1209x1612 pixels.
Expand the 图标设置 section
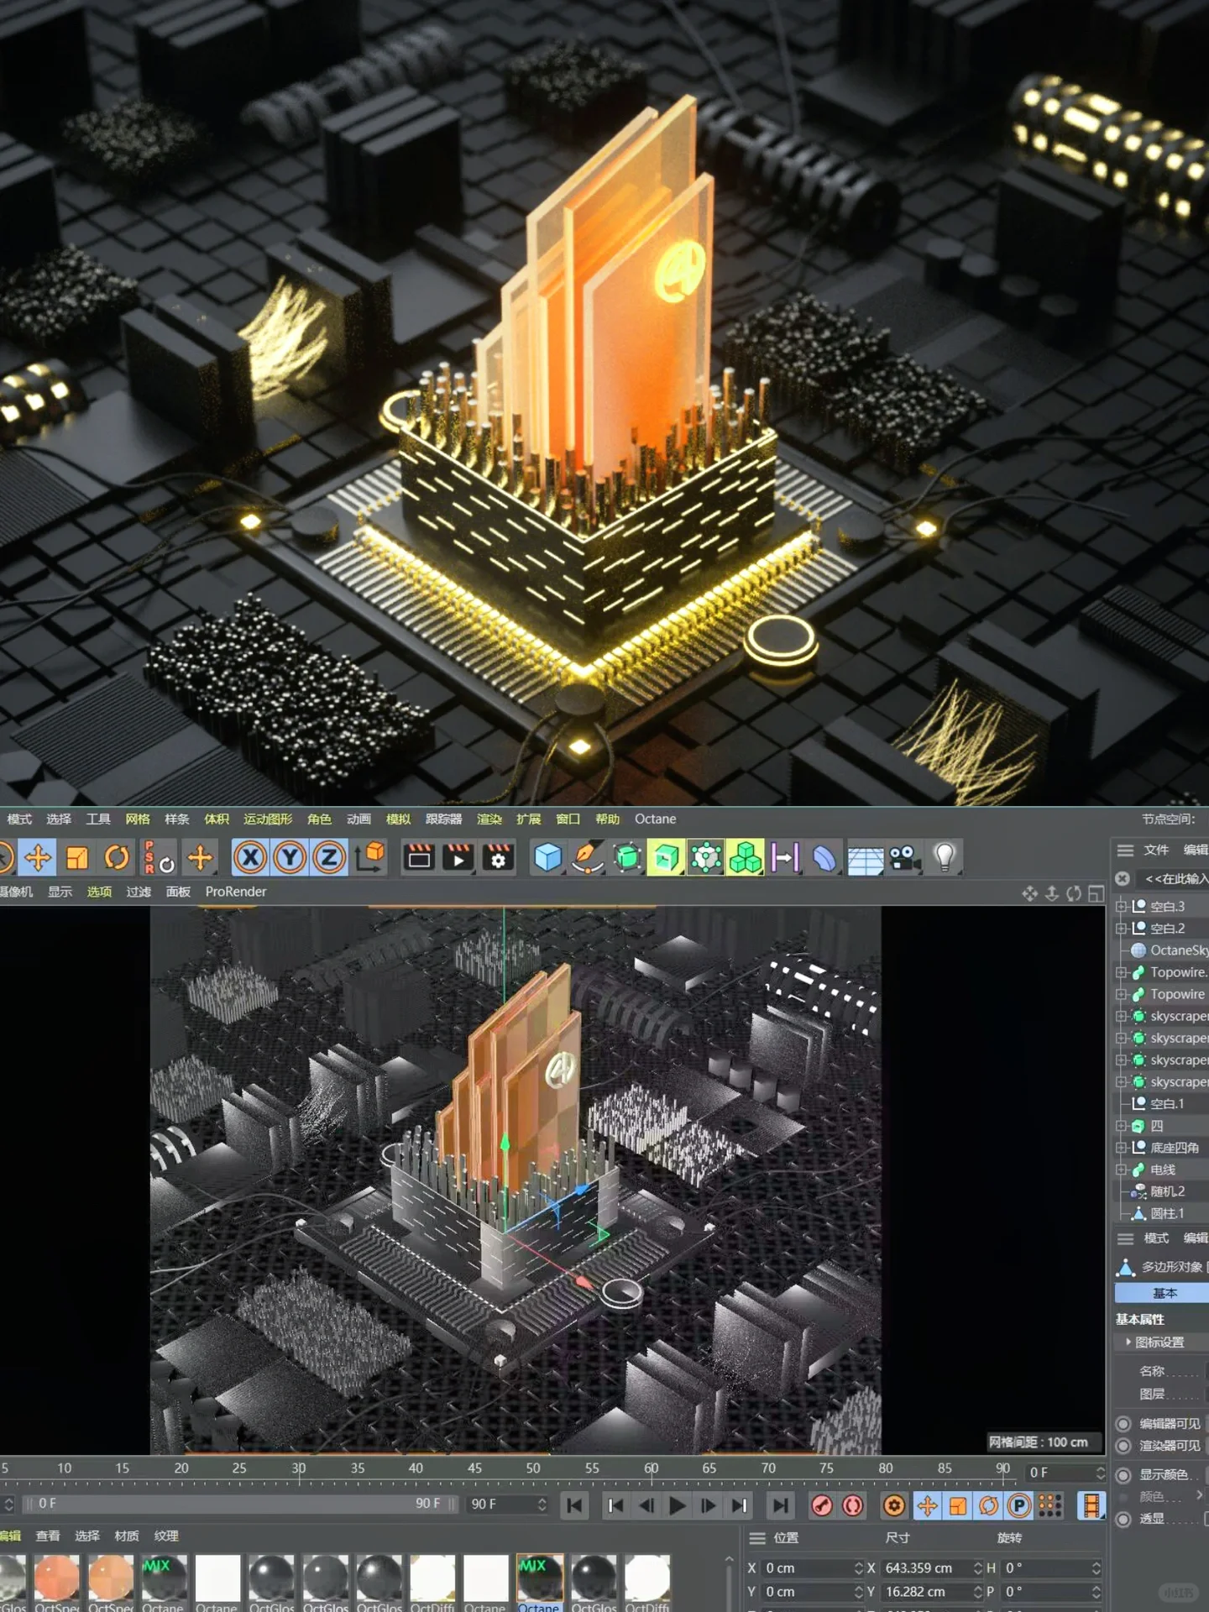coord(1128,1342)
